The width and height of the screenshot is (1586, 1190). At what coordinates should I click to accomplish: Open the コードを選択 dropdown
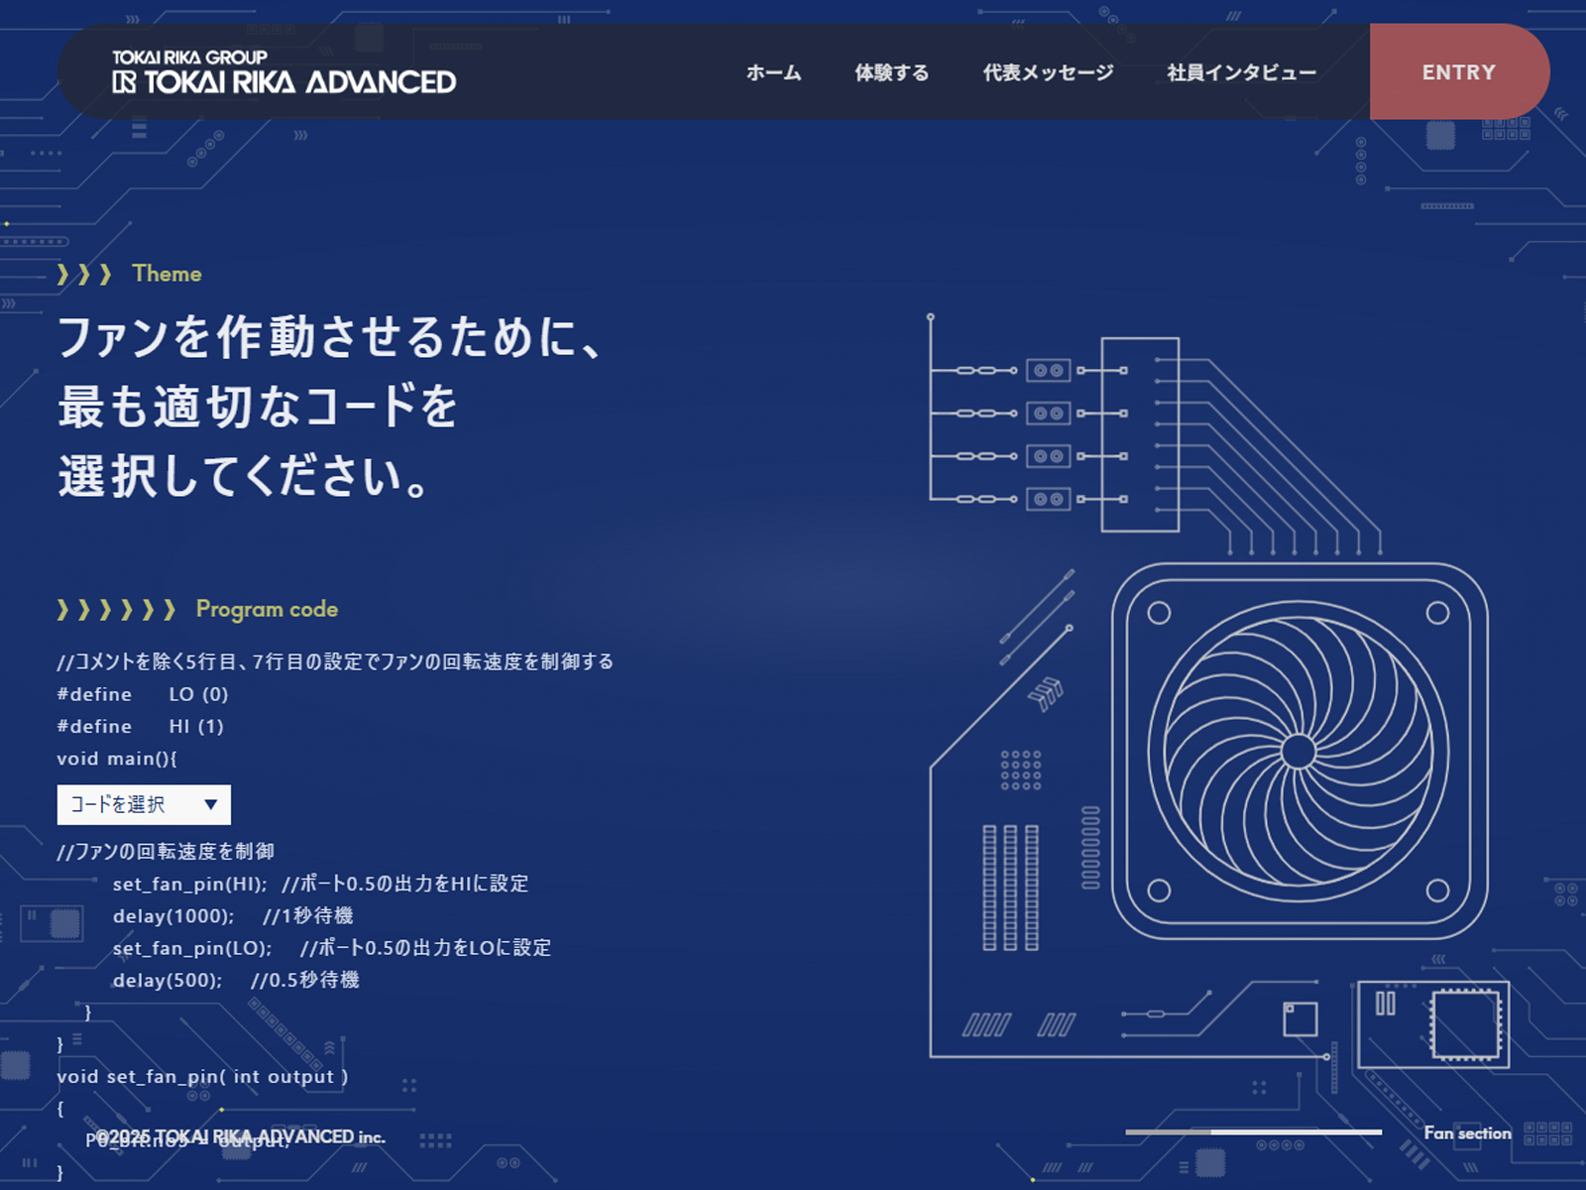(x=144, y=804)
